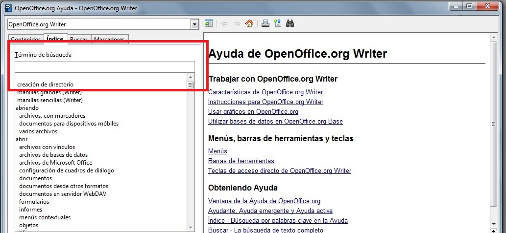Toggle the navigation pane icon in toolbar
506x233 pixels.
(209, 23)
